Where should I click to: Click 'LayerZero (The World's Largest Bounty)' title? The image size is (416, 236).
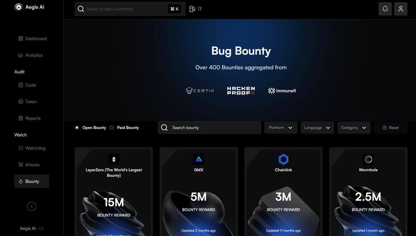coord(114,173)
